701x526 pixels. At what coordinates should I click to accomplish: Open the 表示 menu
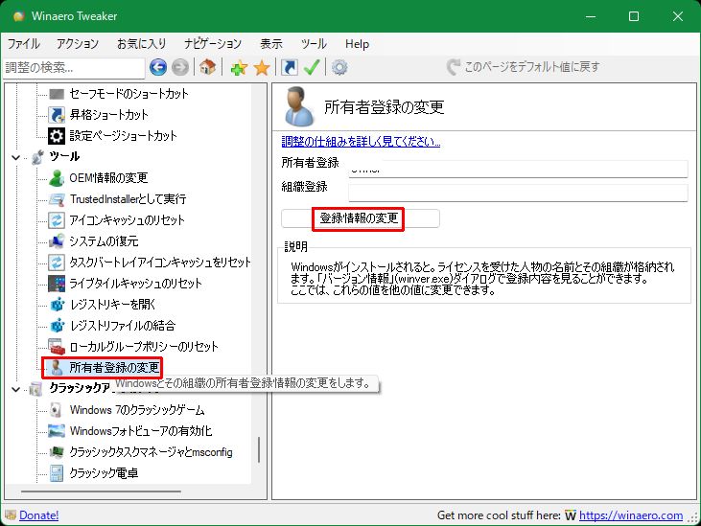coord(271,44)
